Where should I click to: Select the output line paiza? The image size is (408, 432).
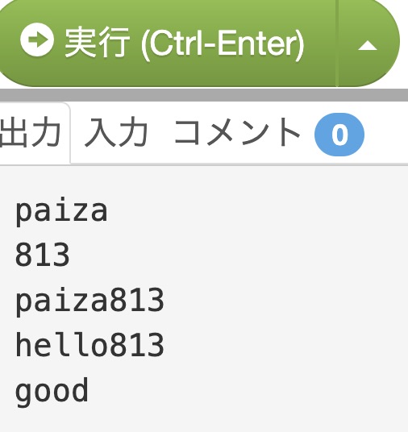point(61,211)
